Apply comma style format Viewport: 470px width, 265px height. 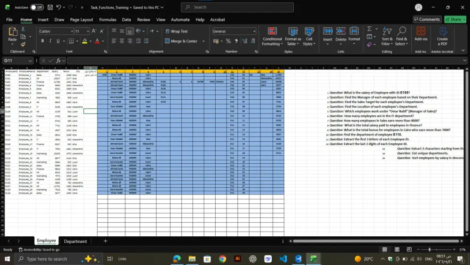click(236, 41)
